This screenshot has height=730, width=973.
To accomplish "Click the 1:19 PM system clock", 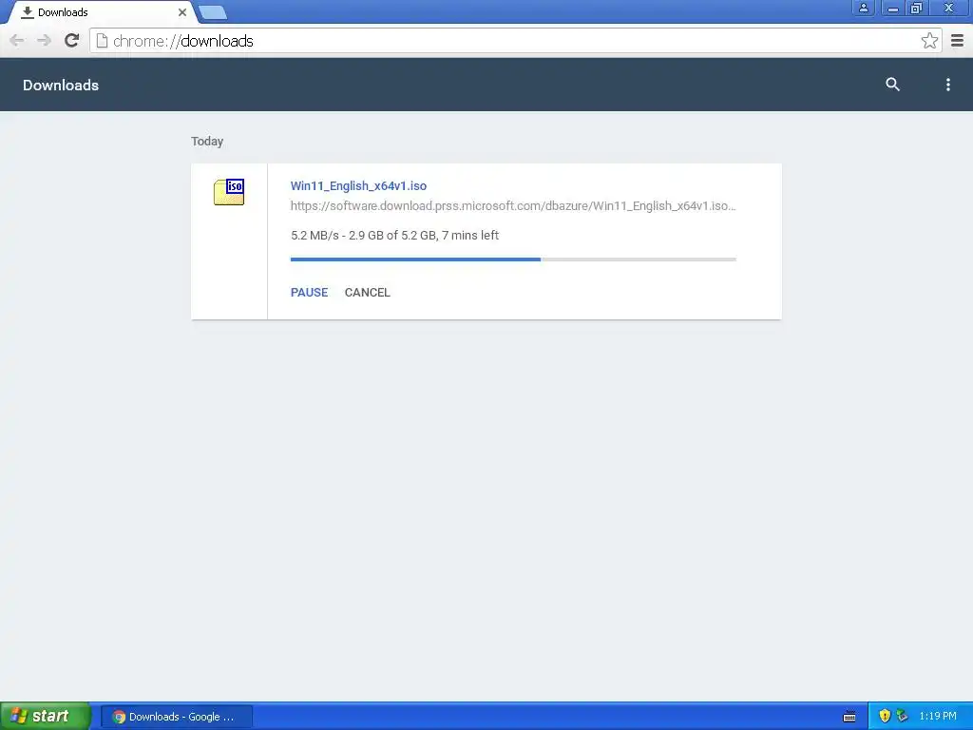I will click(x=938, y=717).
